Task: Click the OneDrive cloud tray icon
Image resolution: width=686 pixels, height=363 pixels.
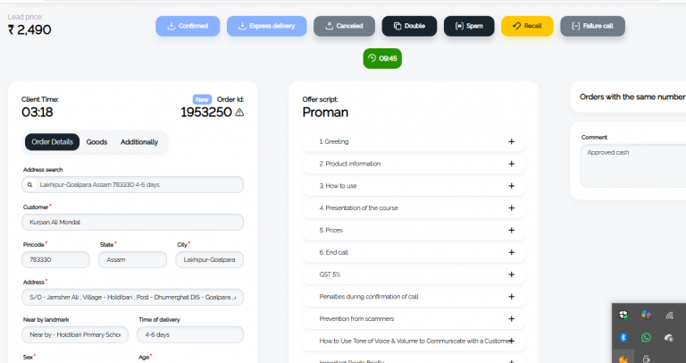Action: (x=668, y=337)
